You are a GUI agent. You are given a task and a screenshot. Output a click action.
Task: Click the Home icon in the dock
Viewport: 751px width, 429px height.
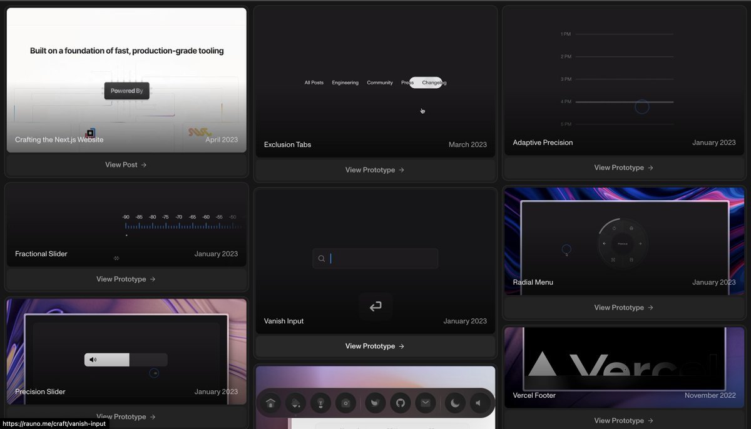(x=271, y=403)
